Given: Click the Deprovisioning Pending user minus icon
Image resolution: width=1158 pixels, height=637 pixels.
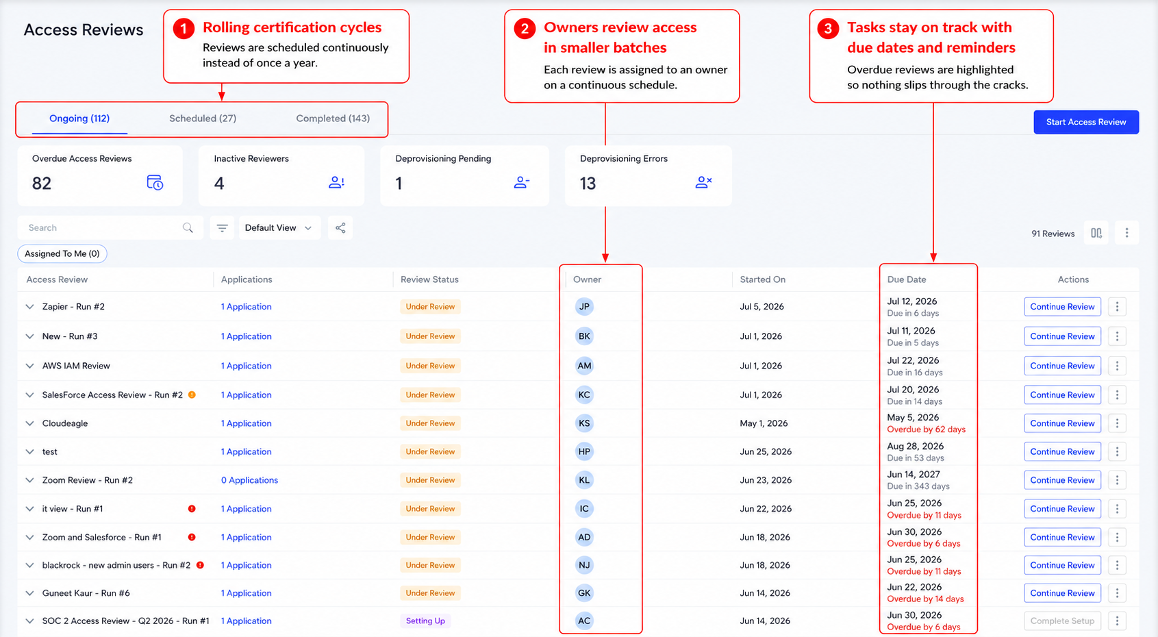Looking at the screenshot, I should 521,183.
